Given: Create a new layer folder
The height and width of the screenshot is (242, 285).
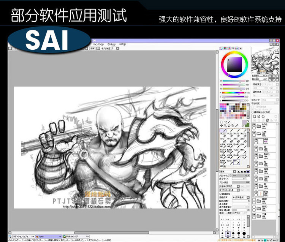Looking at the screenshot, I should click(x=263, y=116).
